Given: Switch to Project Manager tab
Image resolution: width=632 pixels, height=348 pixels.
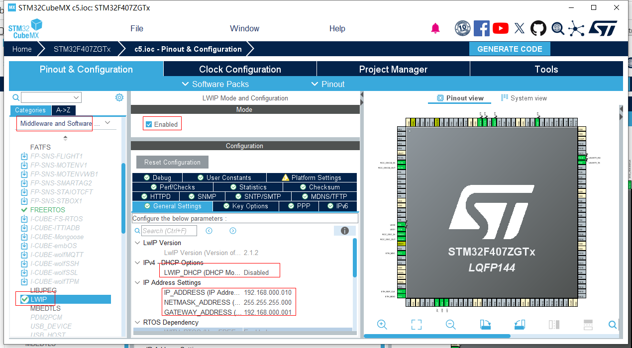Looking at the screenshot, I should point(393,69).
